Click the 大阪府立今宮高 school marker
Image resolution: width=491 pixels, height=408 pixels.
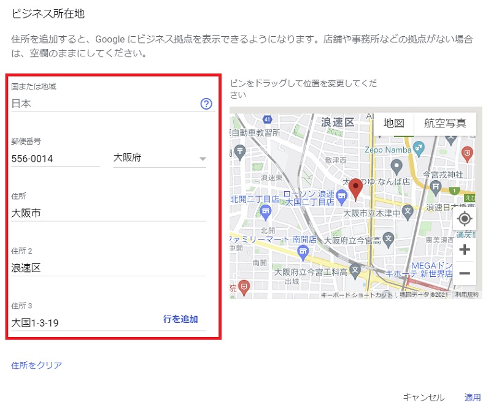389,240
